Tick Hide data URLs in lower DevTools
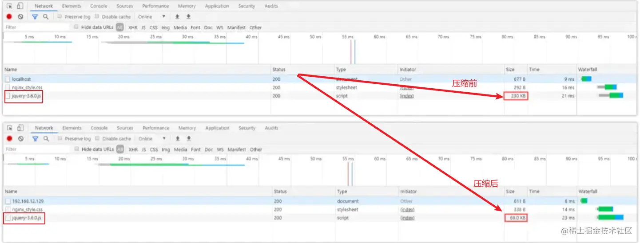The width and height of the screenshot is (640, 243). click(x=77, y=149)
